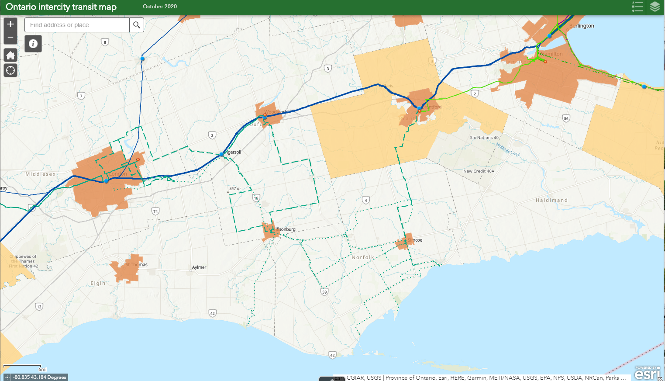665x381 pixels.
Task: Click the Ontario intercity transit map title
Action: tap(61, 7)
